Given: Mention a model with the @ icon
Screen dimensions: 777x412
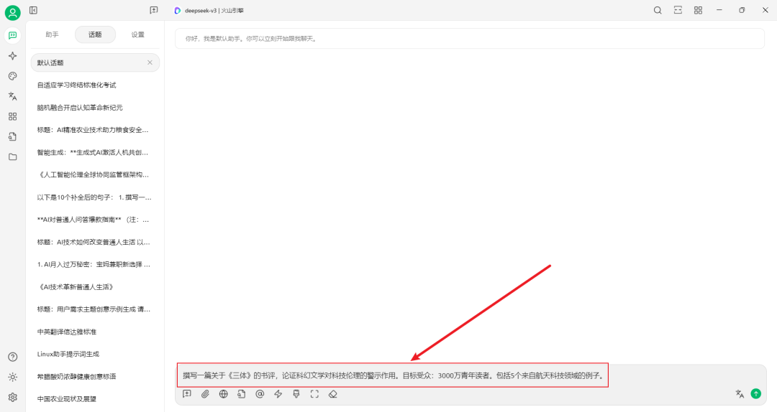Looking at the screenshot, I should (260, 394).
